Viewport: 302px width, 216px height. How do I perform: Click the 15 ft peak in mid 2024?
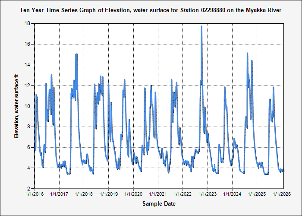coord(247,54)
